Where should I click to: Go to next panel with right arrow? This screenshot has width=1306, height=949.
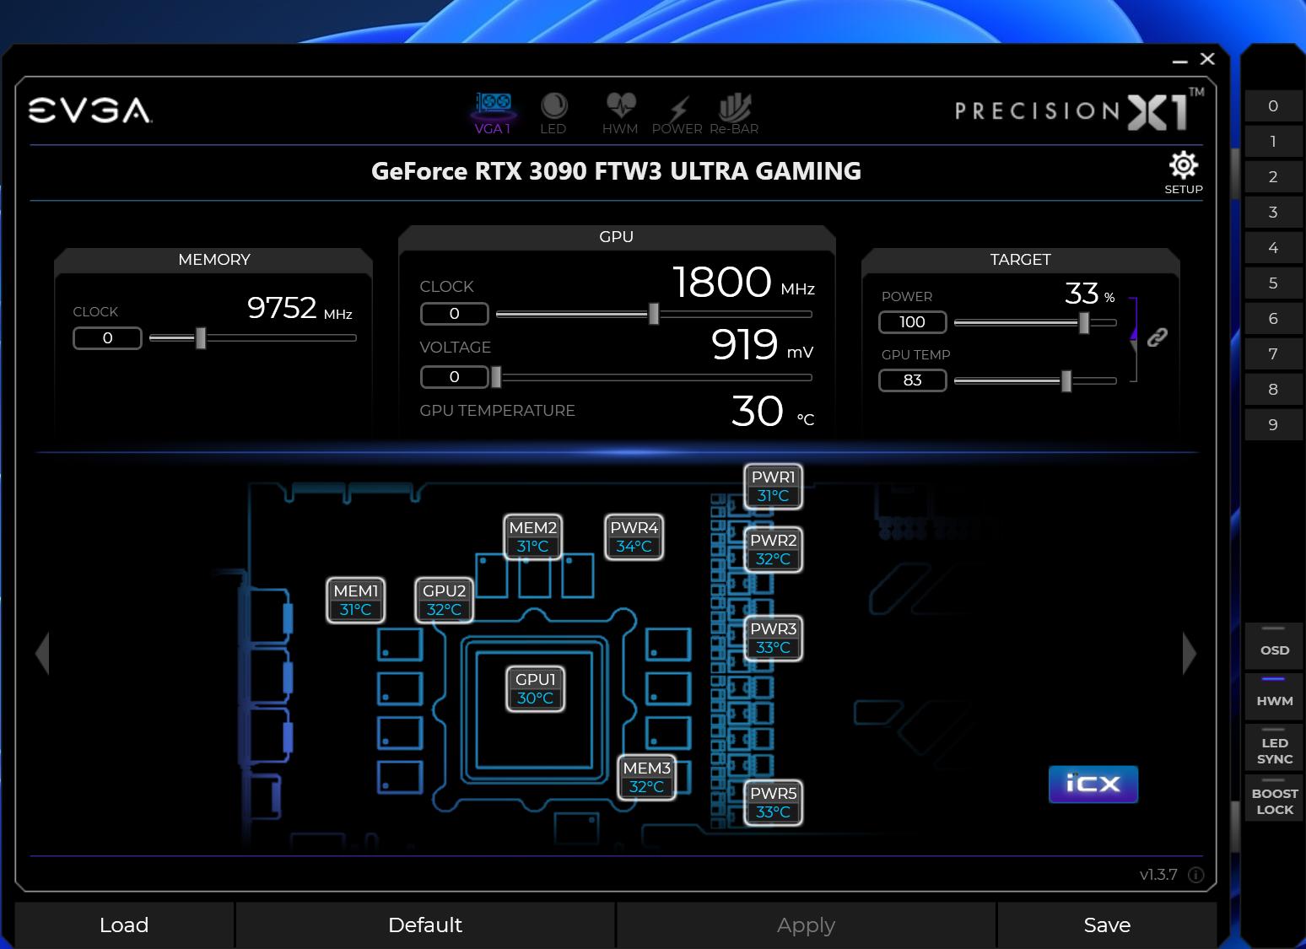point(1189,653)
